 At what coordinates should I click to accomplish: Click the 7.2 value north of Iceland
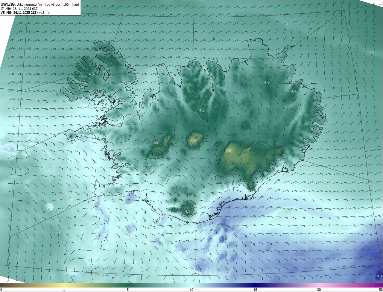tap(285, 23)
